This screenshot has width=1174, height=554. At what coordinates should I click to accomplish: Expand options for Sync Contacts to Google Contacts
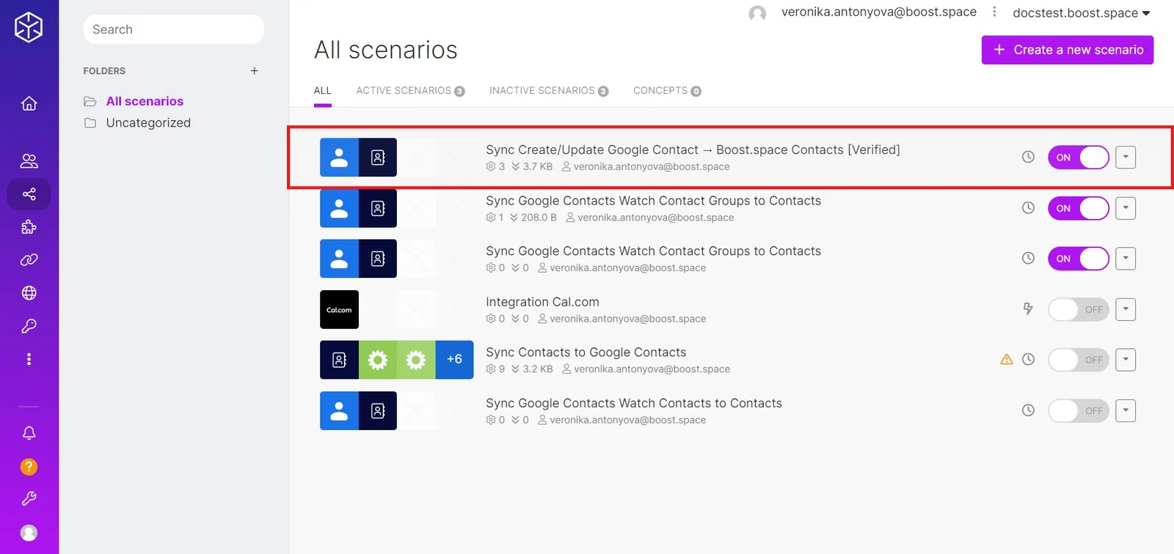(1126, 360)
